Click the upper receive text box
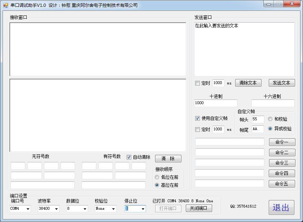303x222 pixels. (x=98, y=49)
